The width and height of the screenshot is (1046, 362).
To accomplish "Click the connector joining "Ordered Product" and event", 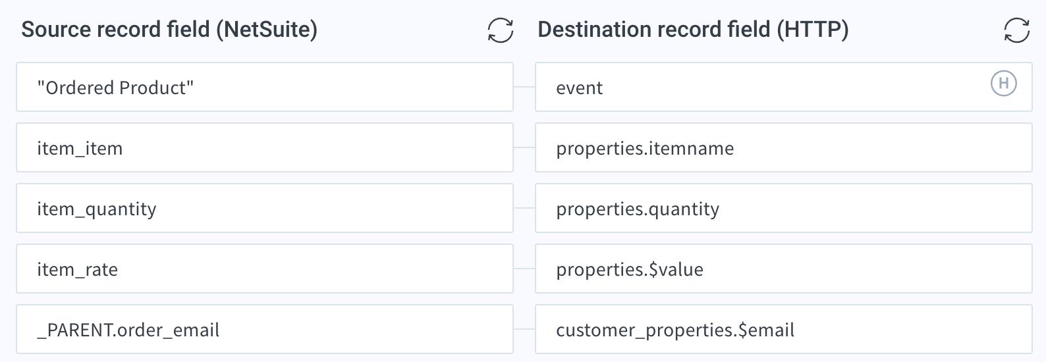I will (524, 87).
